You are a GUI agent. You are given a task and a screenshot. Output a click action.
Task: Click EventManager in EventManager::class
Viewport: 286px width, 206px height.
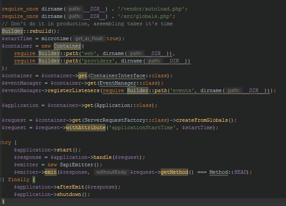pyautogui.click(x=117, y=83)
